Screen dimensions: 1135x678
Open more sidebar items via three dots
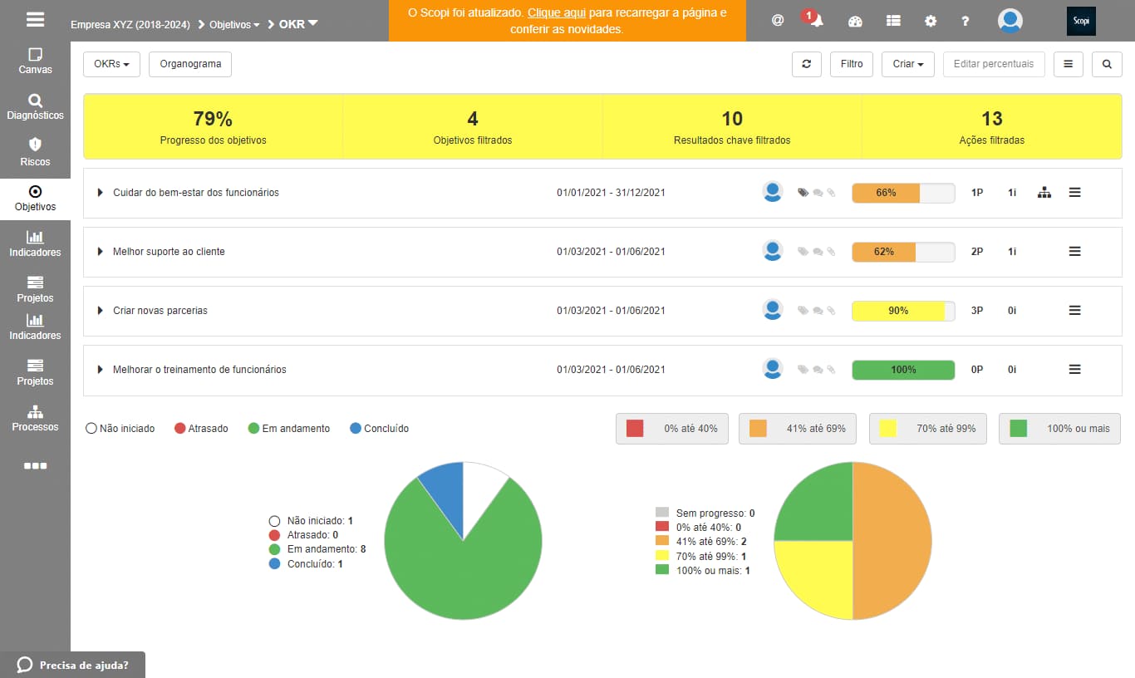click(35, 466)
